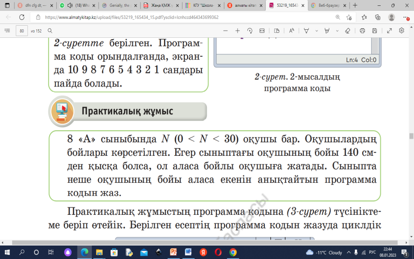Print the PDF document
414x259 pixels.
coord(362,31)
